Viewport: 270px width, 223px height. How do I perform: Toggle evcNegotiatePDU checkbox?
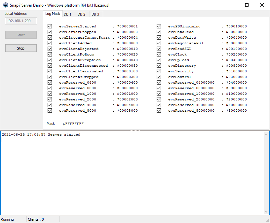coord(159,43)
